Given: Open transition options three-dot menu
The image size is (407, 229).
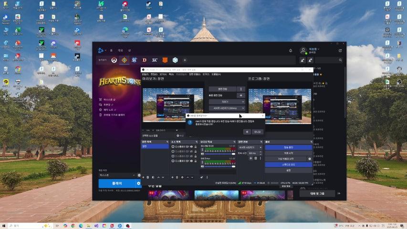Looking at the screenshot, I should [241, 89].
